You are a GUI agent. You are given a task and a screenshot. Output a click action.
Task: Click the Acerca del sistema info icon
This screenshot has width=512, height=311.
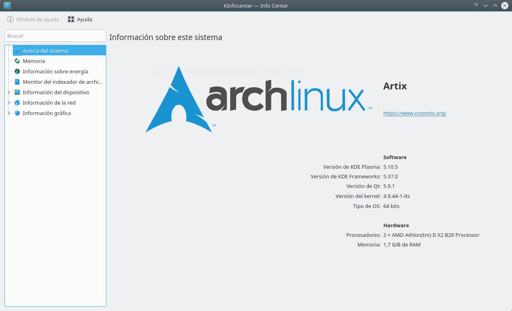click(17, 50)
